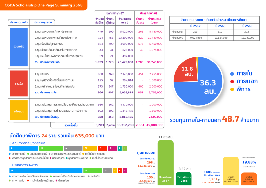Select the yellow สนับสนุน category block

[x=19, y=111]
